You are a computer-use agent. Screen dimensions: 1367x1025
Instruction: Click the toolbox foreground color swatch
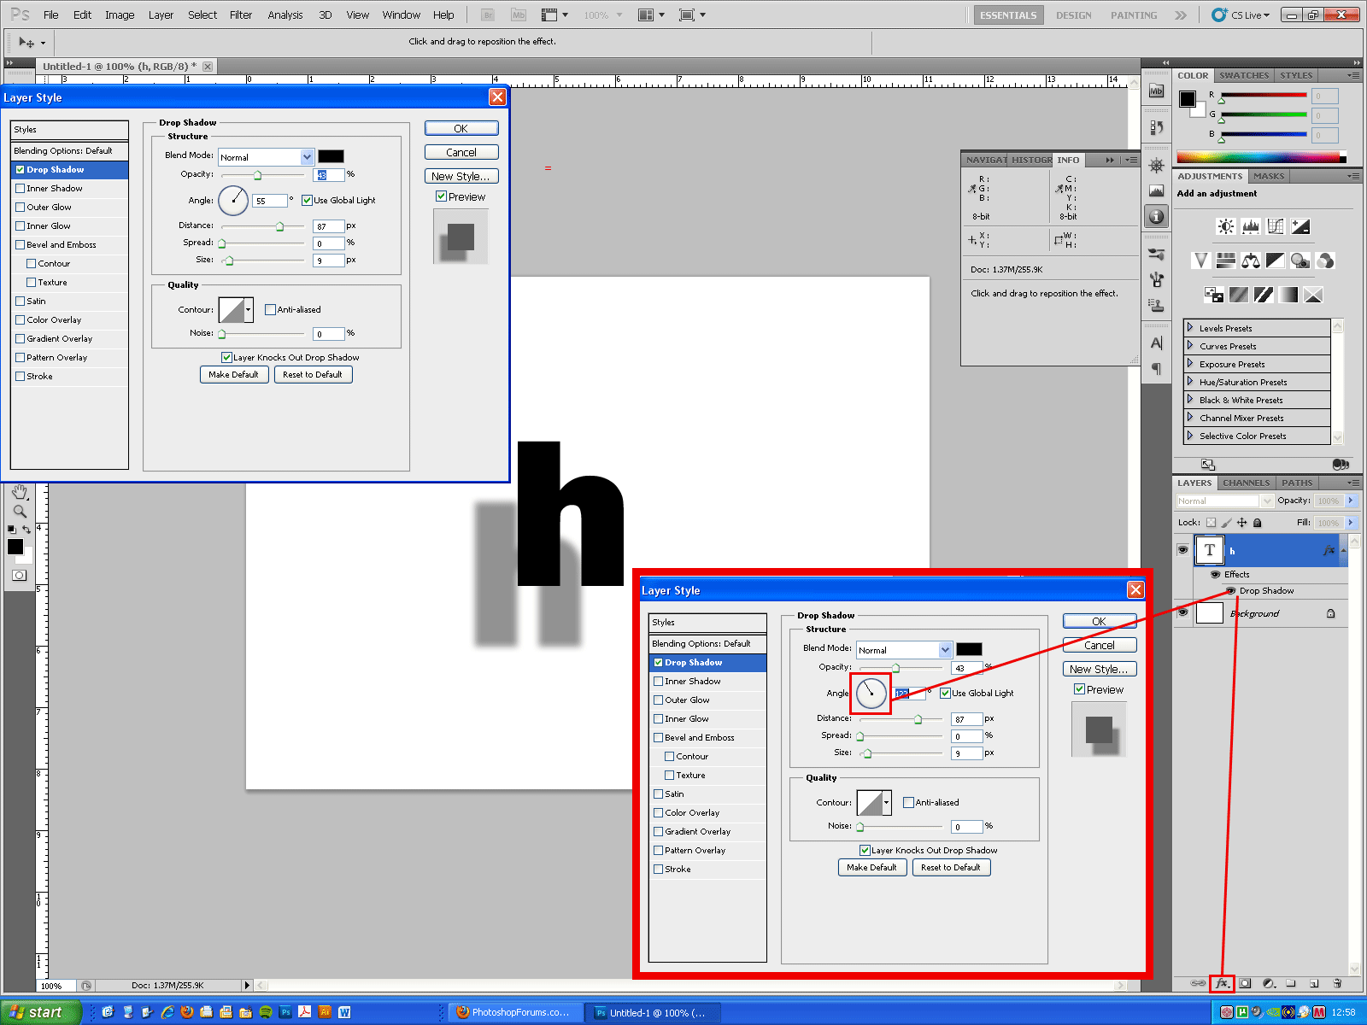[x=15, y=547]
